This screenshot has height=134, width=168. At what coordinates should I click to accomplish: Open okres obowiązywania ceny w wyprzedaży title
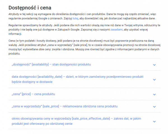[x=76, y=121]
